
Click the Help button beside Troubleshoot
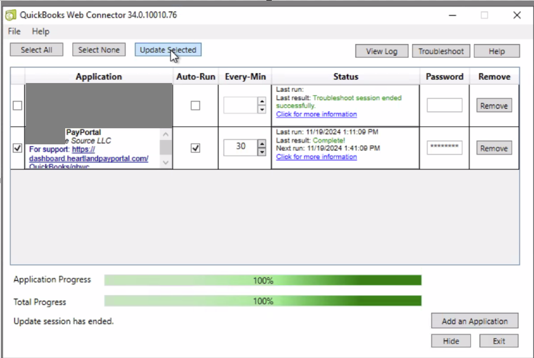point(497,51)
